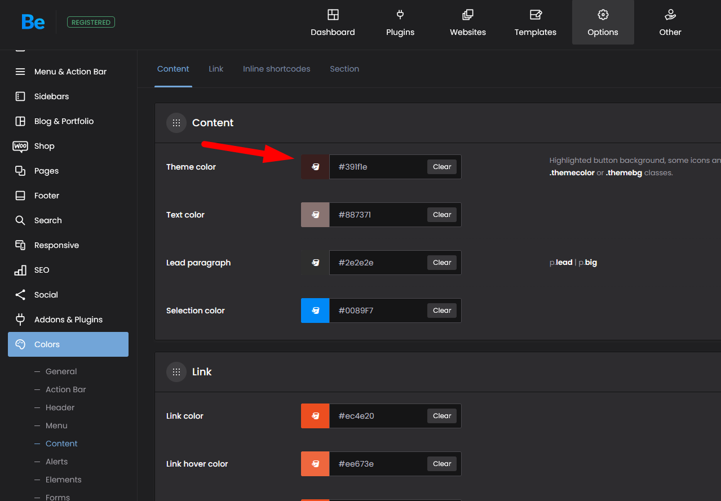Click the Be logo
Screen dimensions: 721x501
[x=33, y=22]
